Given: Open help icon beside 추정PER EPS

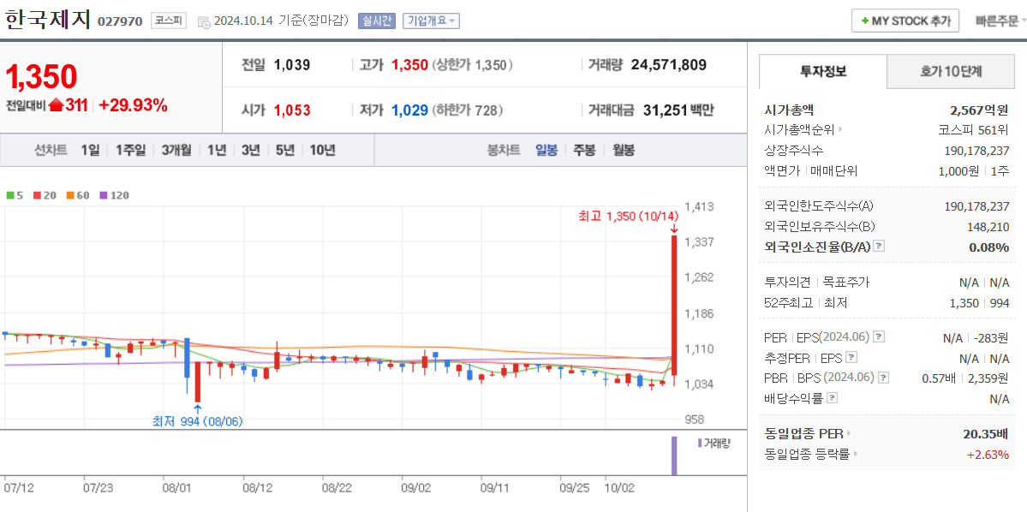Looking at the screenshot, I should tap(851, 358).
